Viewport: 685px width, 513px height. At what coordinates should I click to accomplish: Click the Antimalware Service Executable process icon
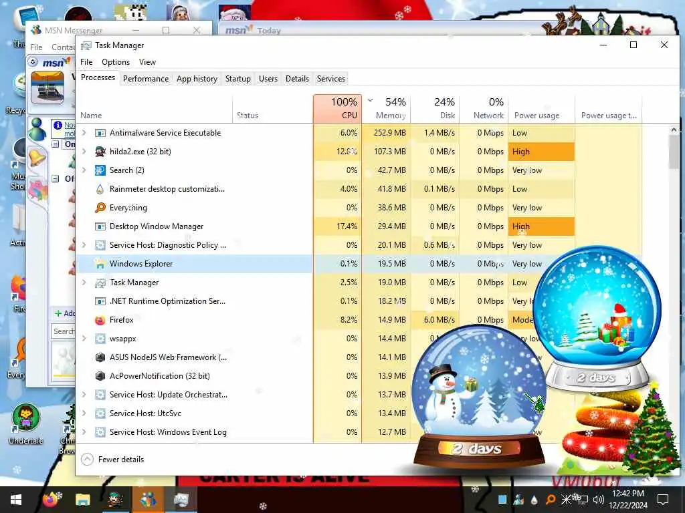click(100, 133)
